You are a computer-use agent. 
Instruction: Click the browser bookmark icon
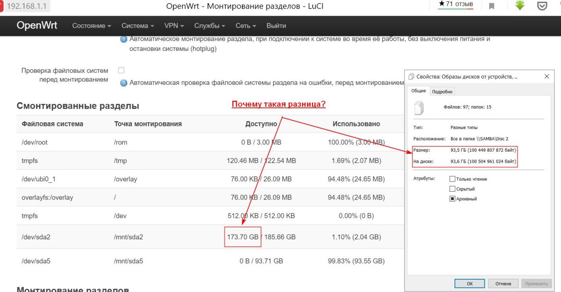pos(492,6)
